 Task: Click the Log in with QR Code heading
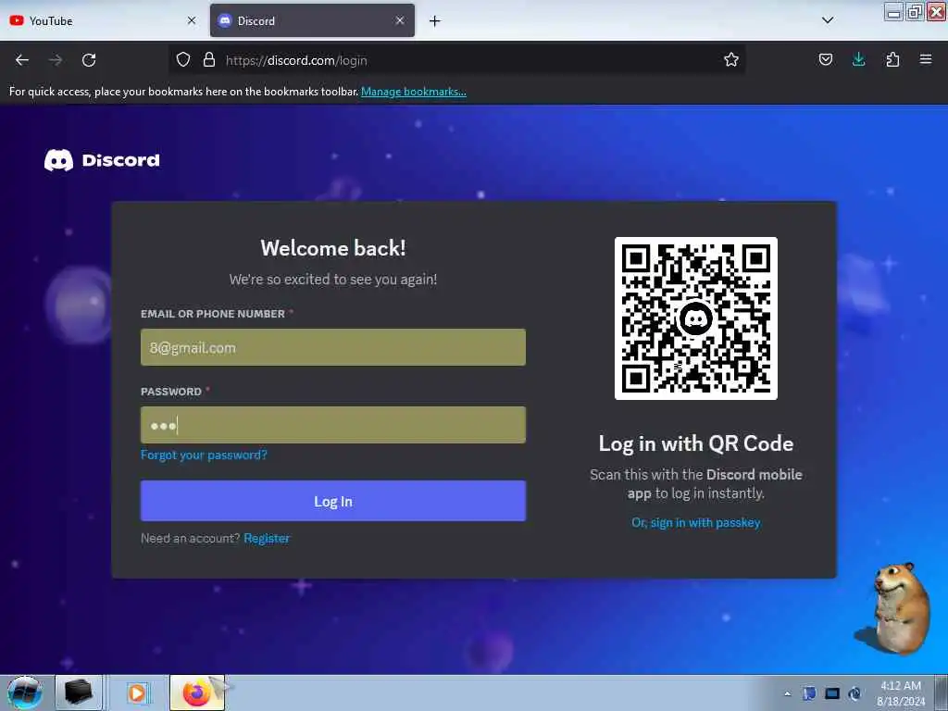(x=696, y=443)
